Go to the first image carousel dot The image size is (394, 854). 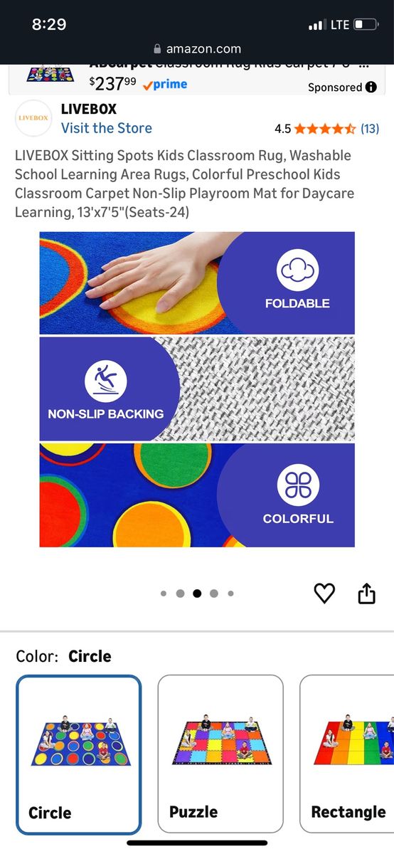coord(164,594)
